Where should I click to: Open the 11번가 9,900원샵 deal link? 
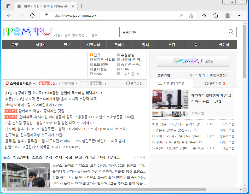(53, 93)
